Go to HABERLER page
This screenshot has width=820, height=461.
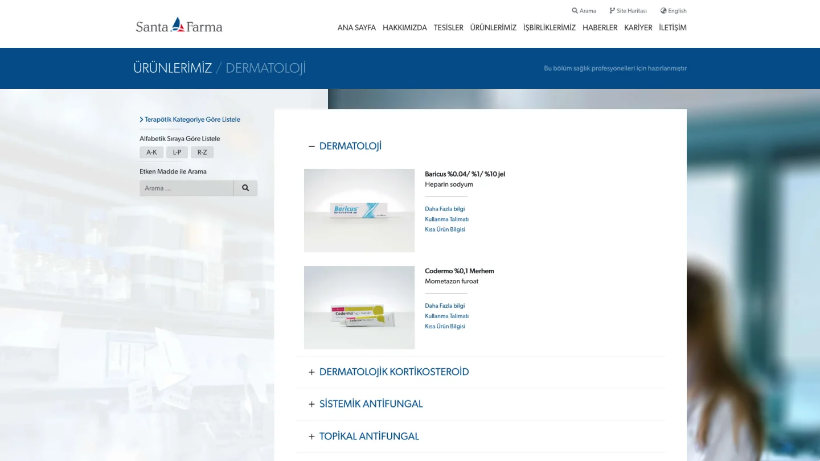click(600, 27)
